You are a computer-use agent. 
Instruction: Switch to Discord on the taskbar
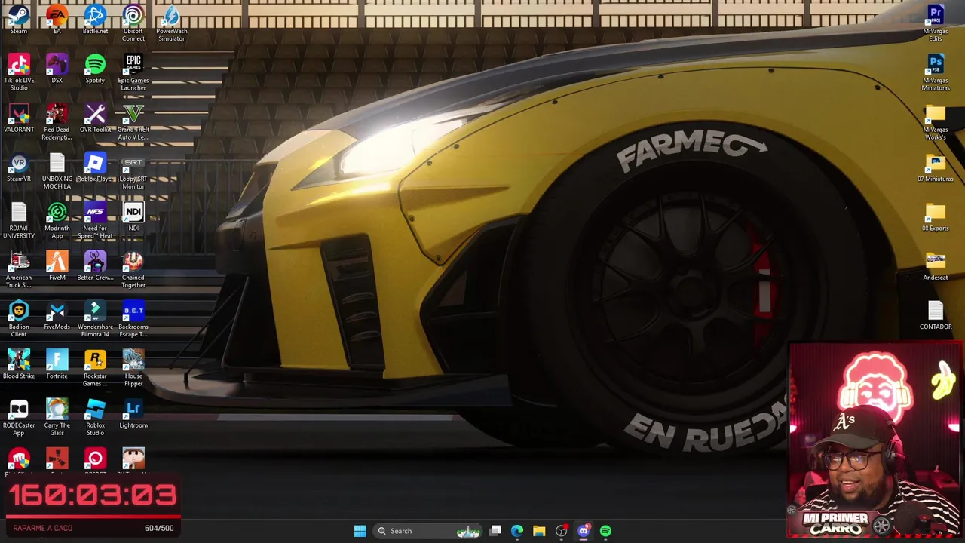[584, 531]
